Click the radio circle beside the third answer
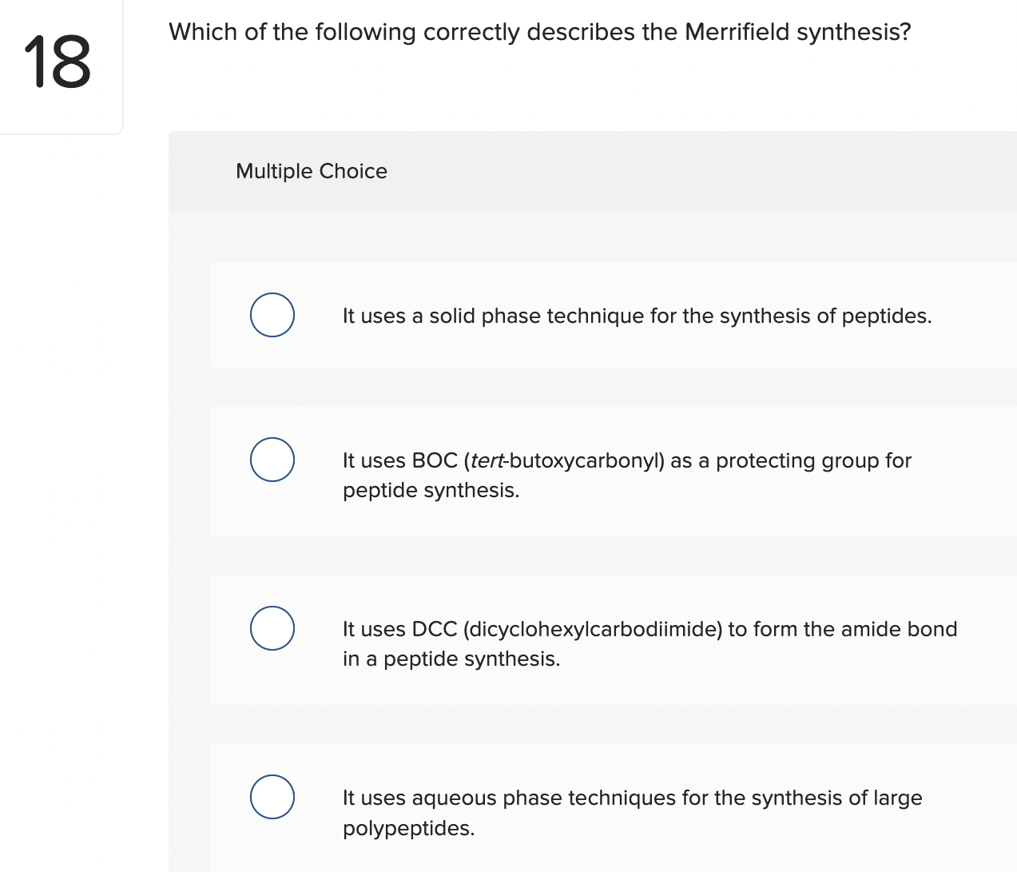Screen dimensions: 1017x872 coord(272,628)
